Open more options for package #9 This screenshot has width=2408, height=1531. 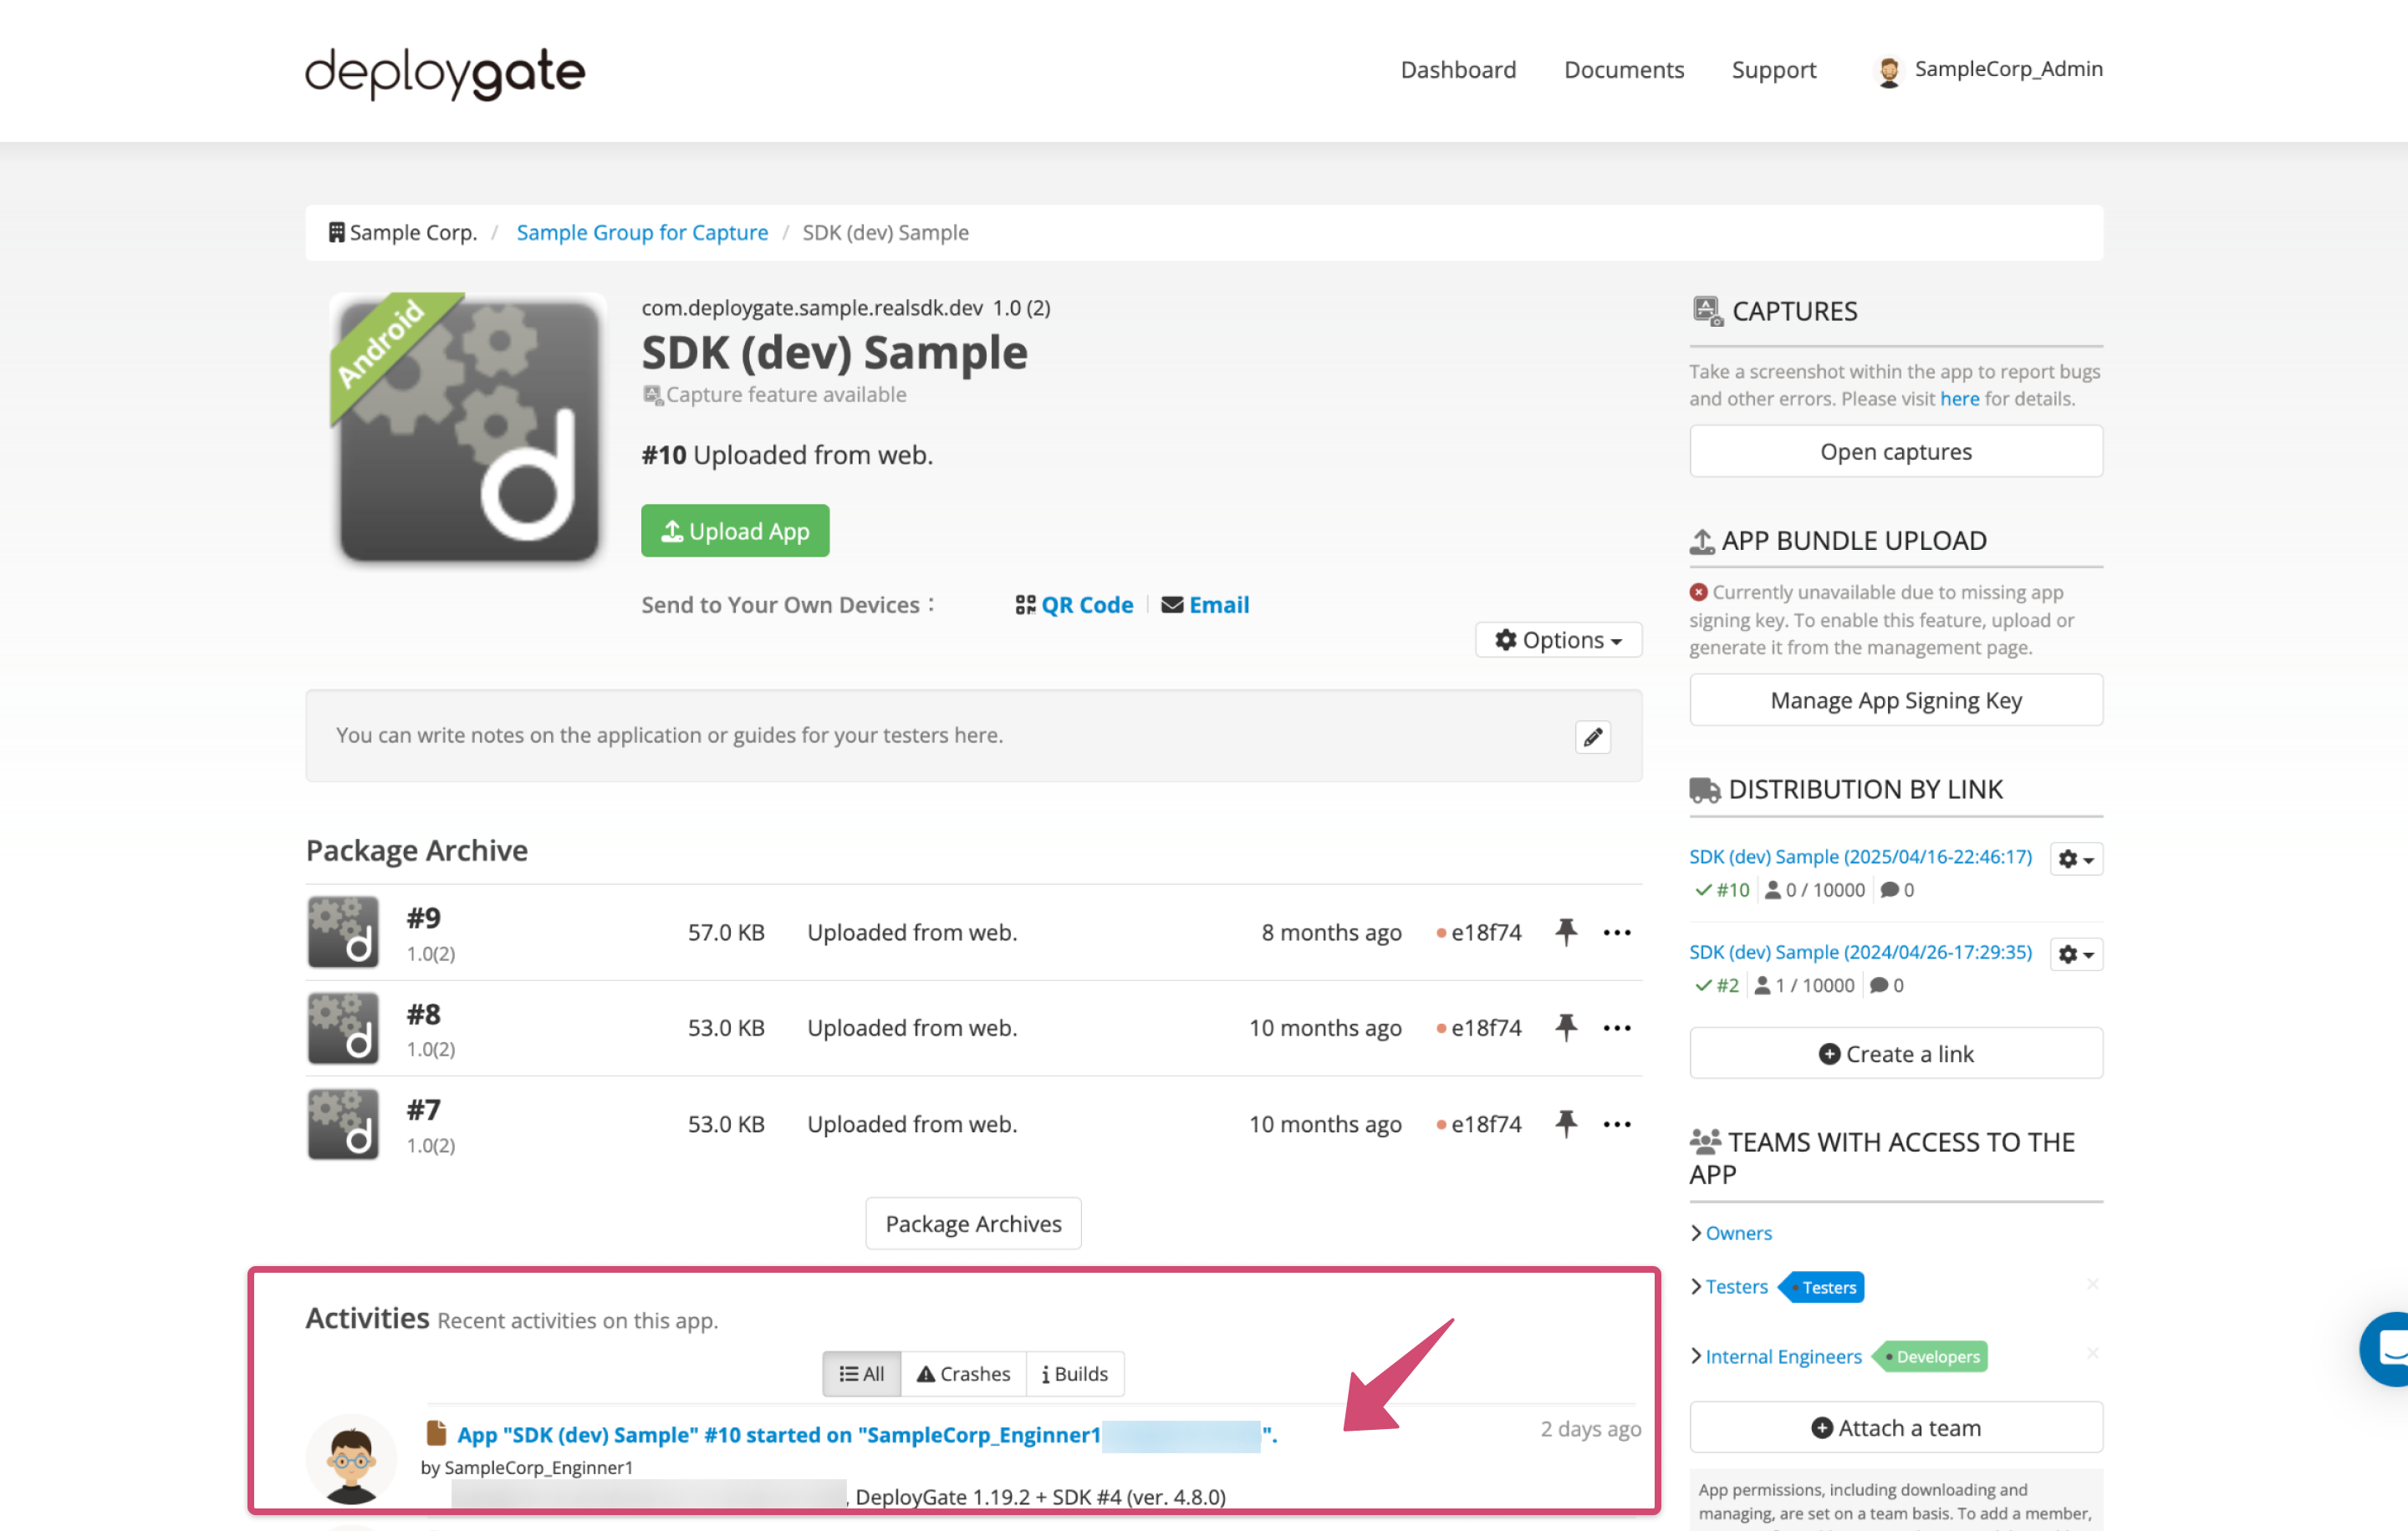[x=1616, y=932]
